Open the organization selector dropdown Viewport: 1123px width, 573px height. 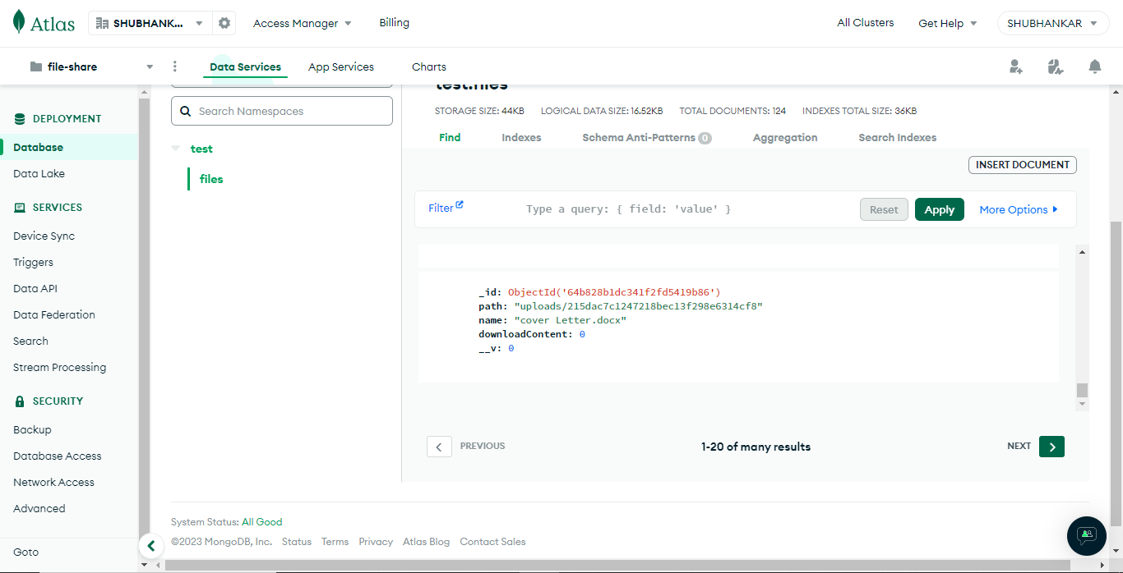[150, 23]
